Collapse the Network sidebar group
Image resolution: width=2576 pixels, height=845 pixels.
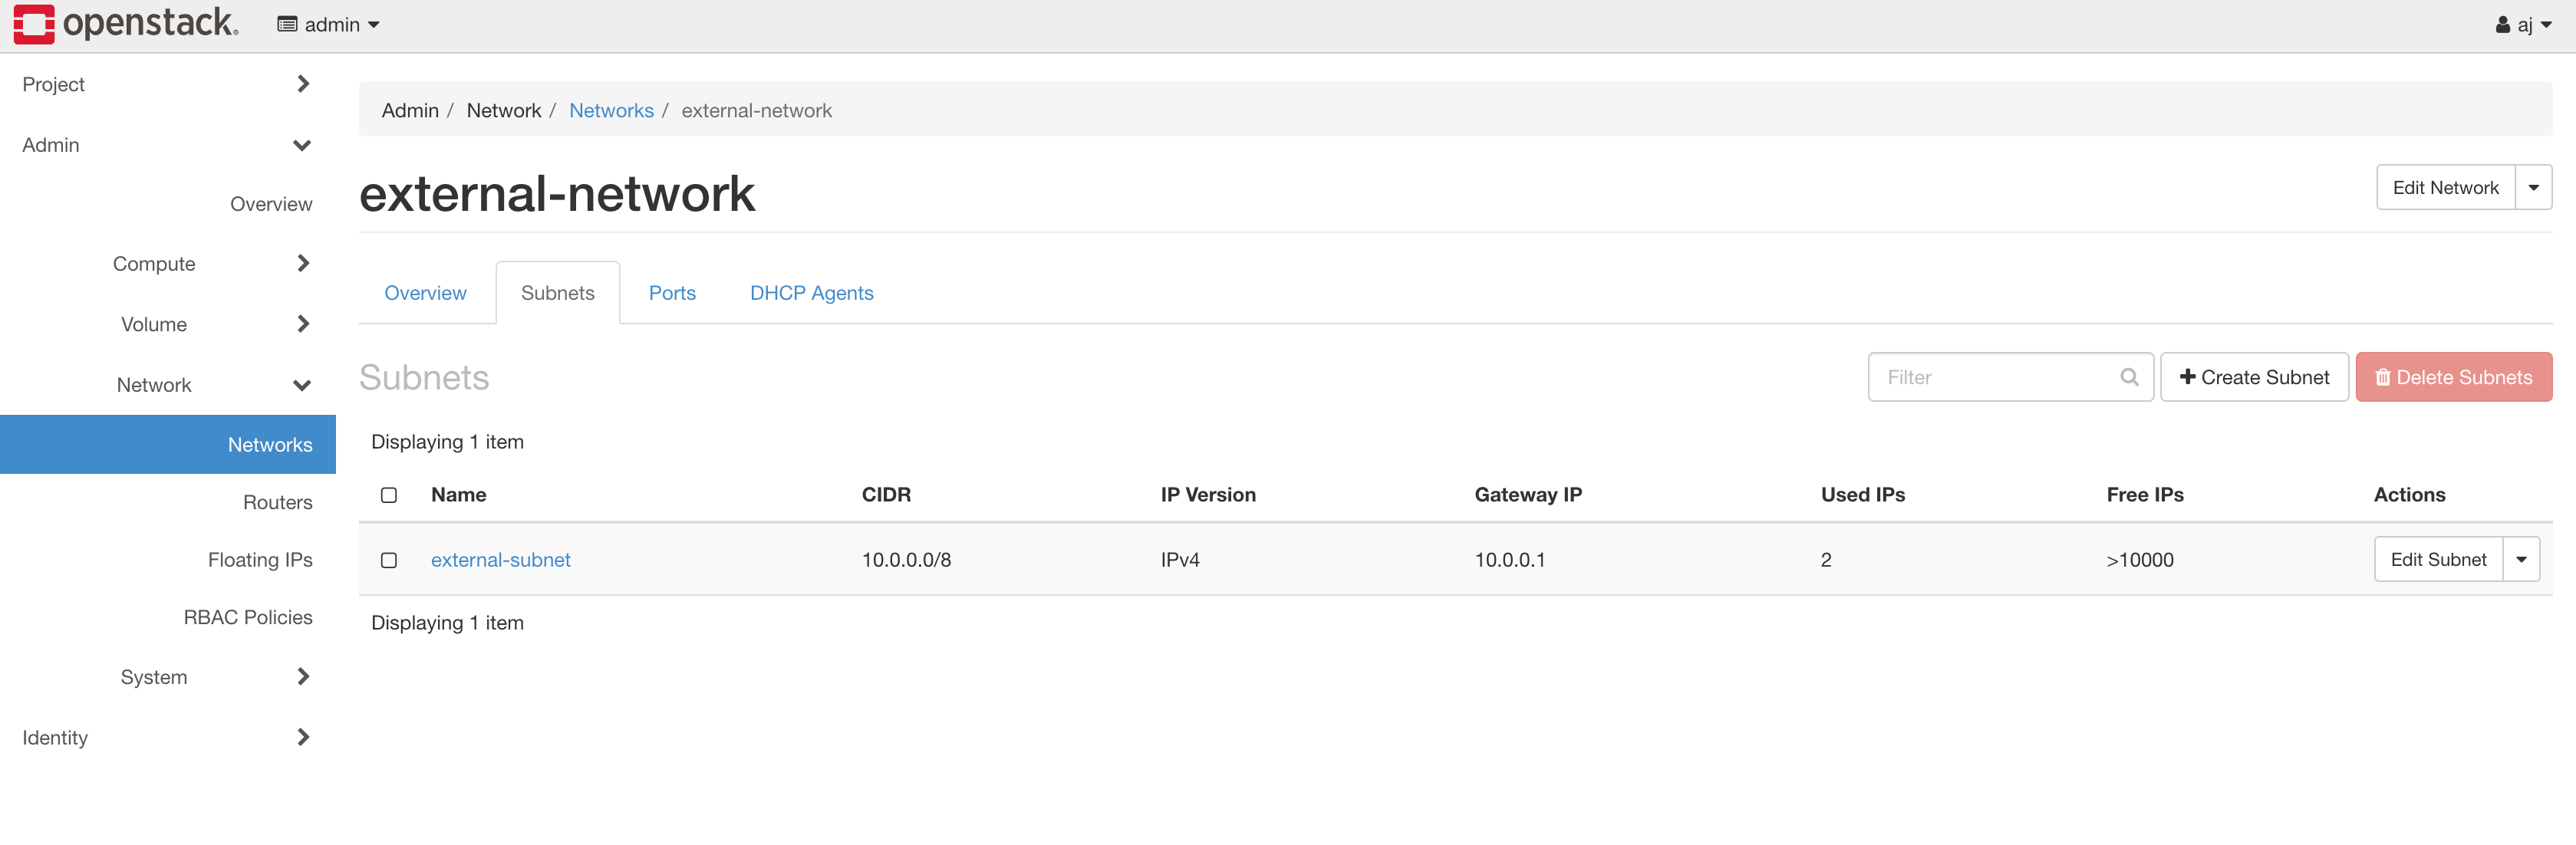[301, 385]
